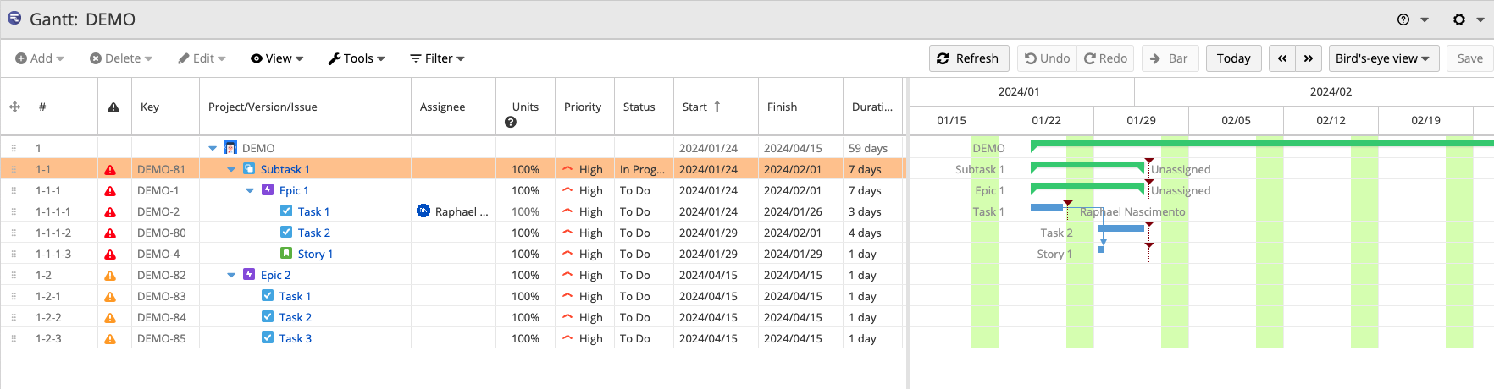Click the warning column header icon
1494x389 pixels.
[x=113, y=107]
